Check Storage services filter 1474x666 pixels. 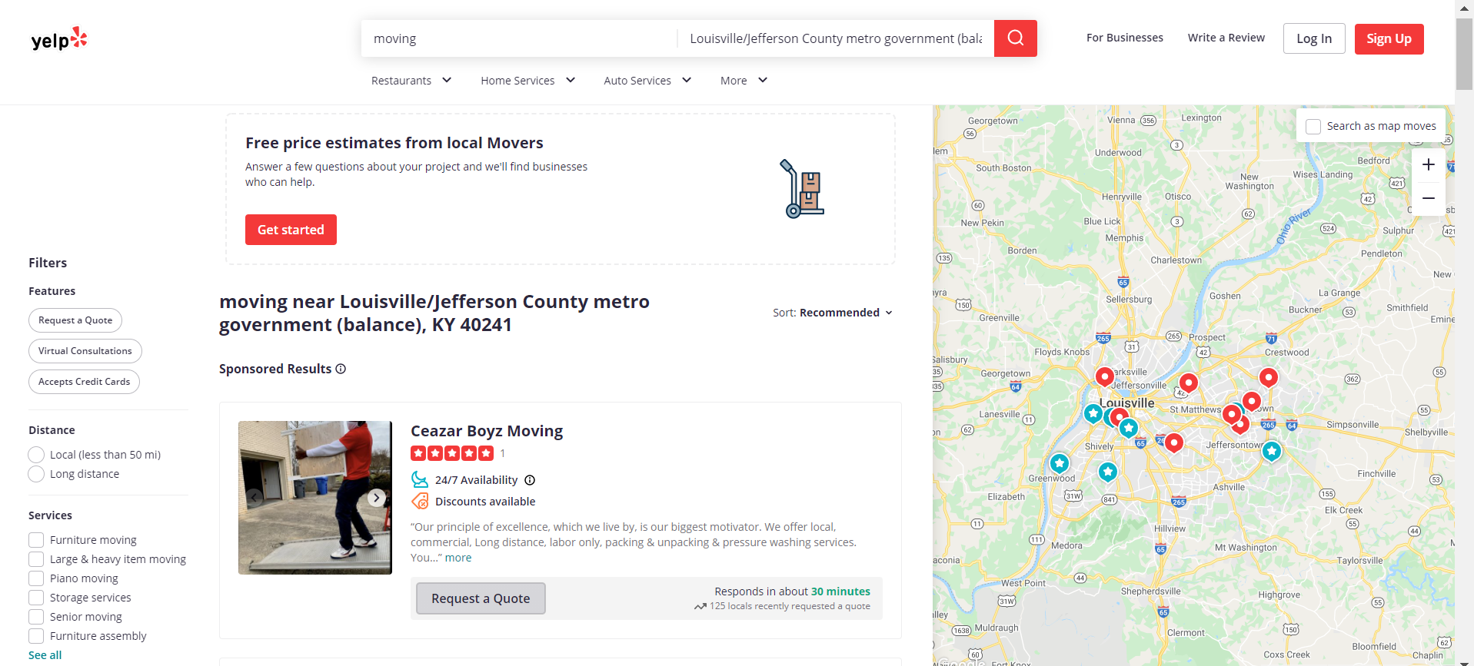pos(36,598)
